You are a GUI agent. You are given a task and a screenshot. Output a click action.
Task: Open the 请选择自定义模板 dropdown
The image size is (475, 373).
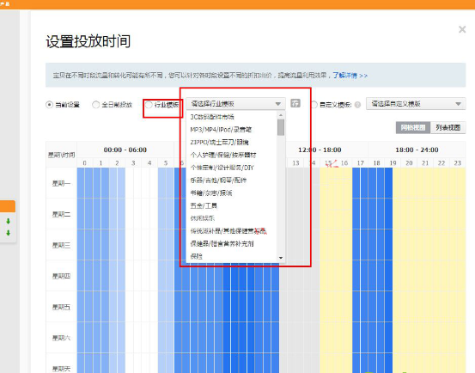(416, 104)
